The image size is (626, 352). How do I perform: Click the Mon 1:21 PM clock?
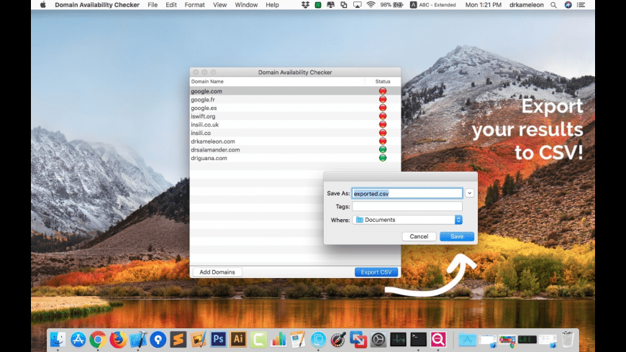tap(483, 5)
